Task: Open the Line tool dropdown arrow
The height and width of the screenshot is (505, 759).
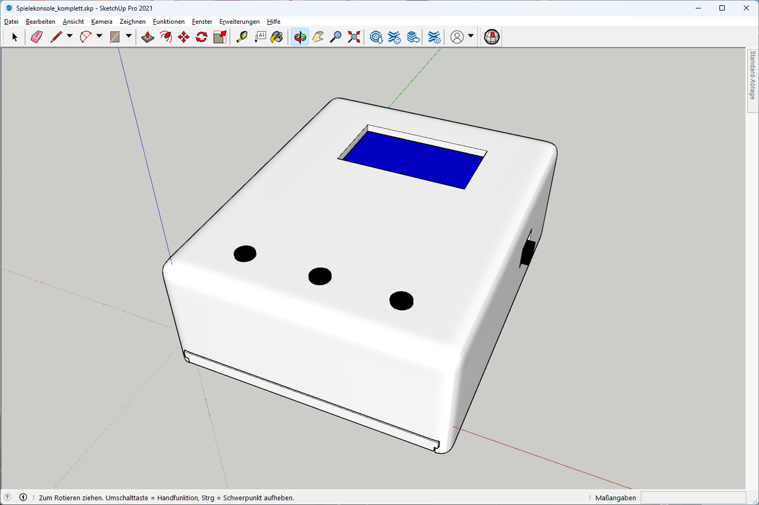Action: 70,36
